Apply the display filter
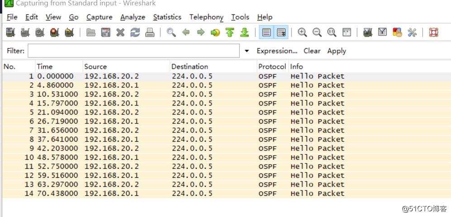 [337, 51]
